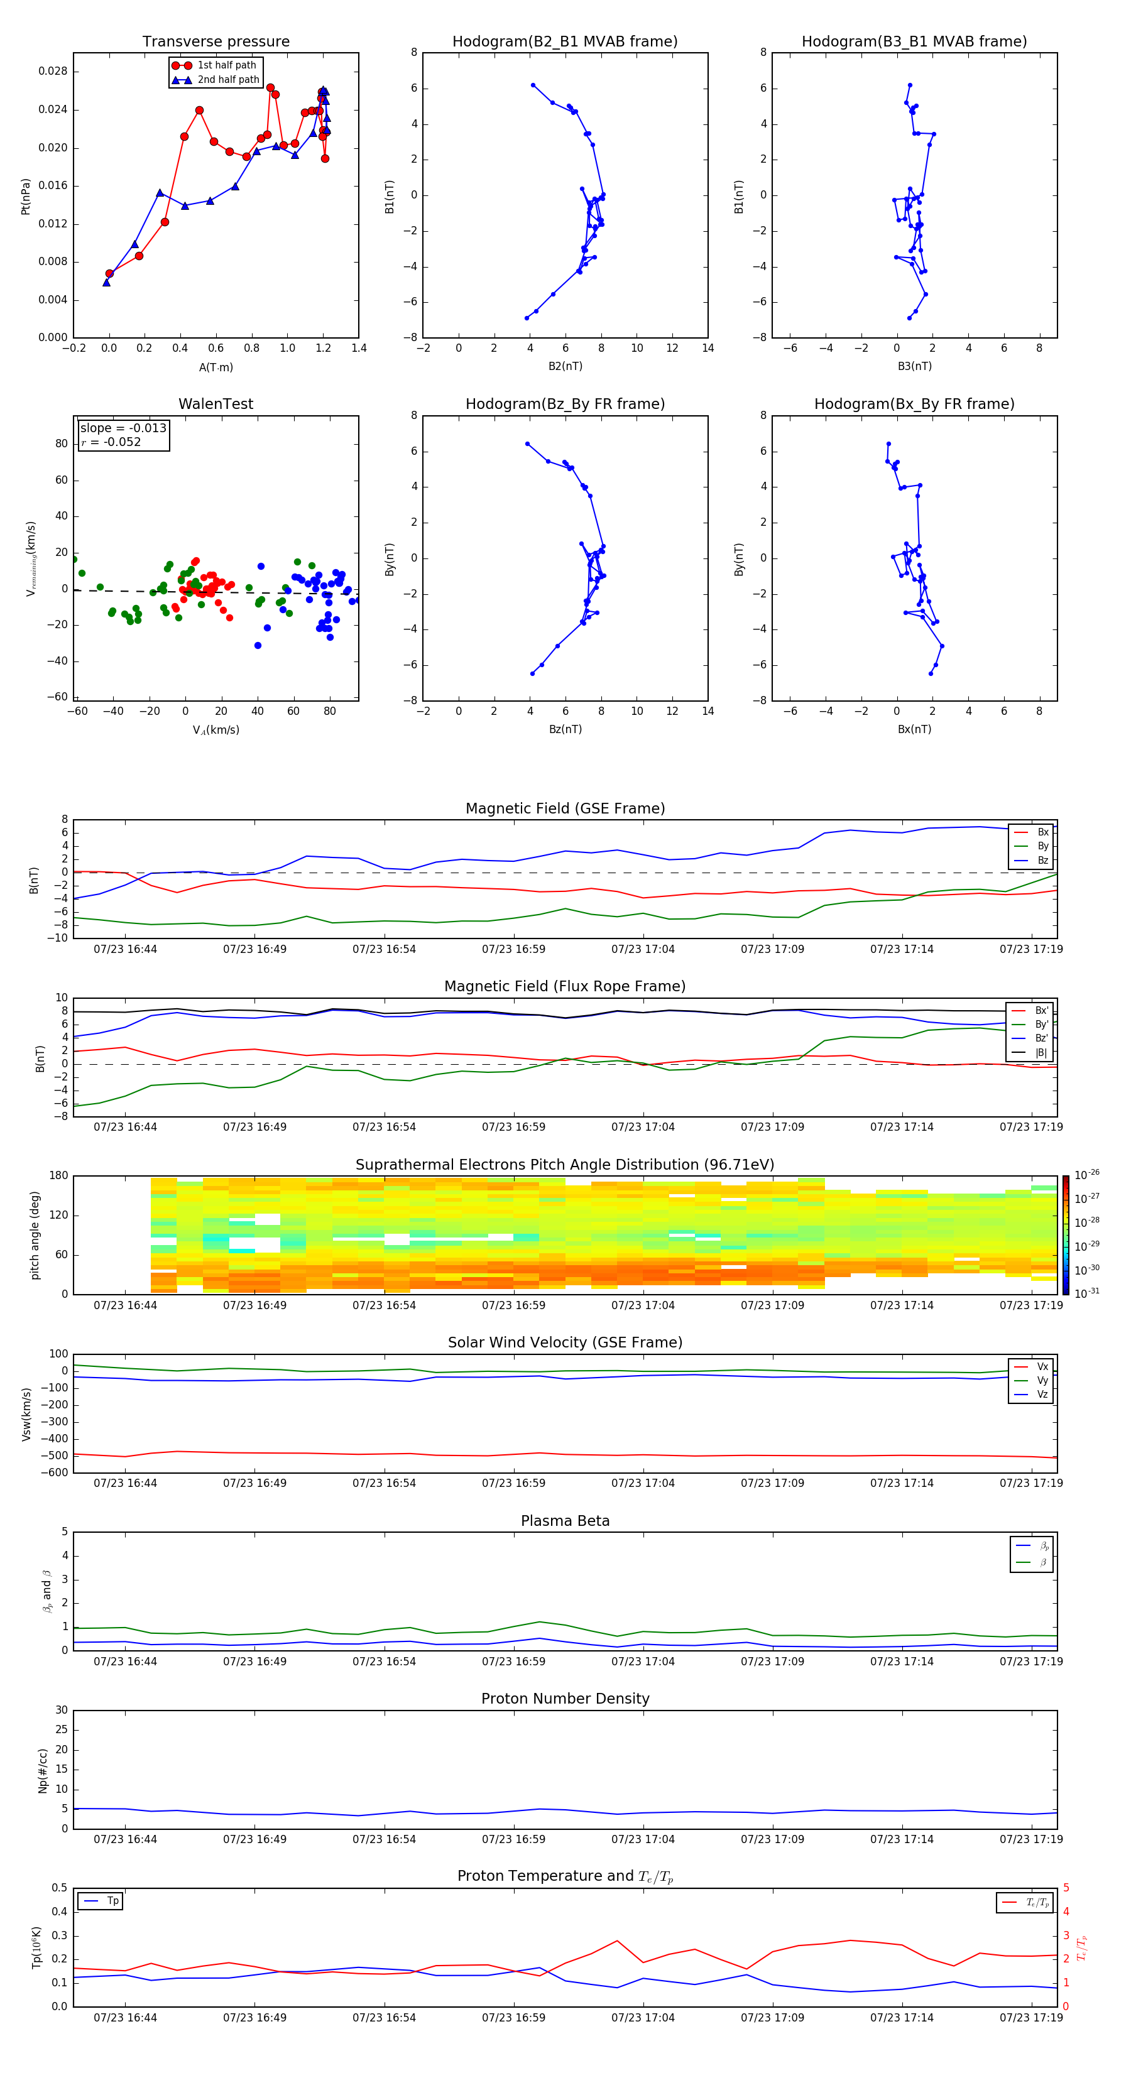Click the Tp(10^6K) y-axis label
This screenshot has height=2073, width=1131.
[36, 1947]
